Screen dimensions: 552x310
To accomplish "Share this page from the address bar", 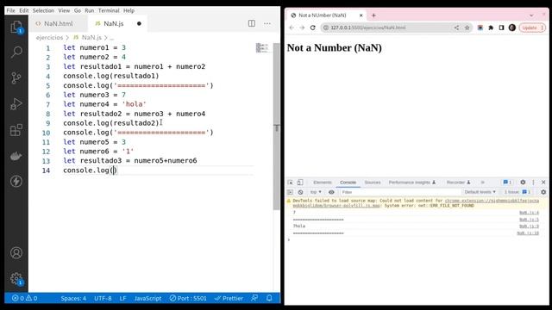I will click(456, 28).
